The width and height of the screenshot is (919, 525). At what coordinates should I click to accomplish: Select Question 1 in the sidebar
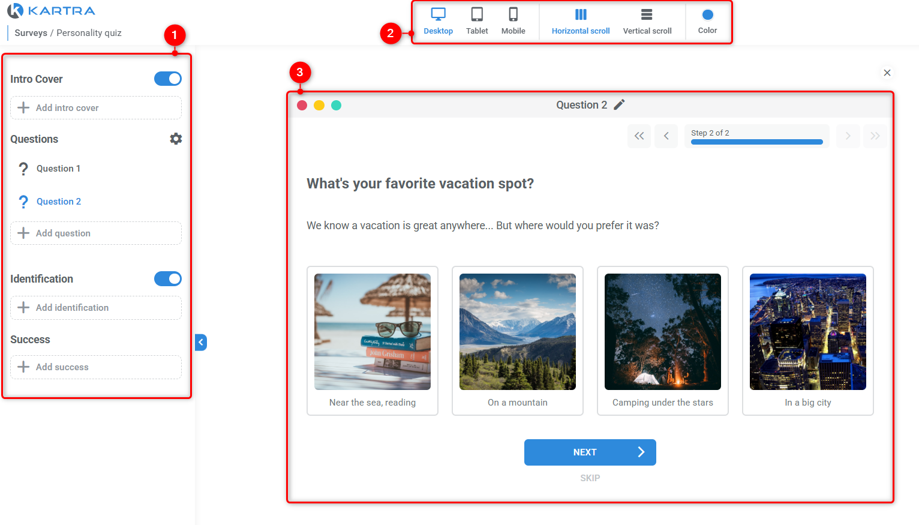point(58,169)
